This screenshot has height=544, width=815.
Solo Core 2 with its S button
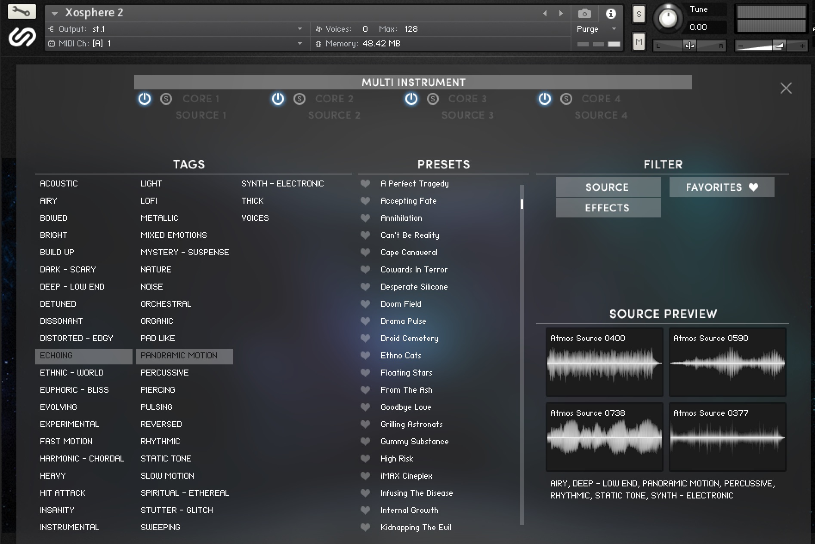pos(299,99)
